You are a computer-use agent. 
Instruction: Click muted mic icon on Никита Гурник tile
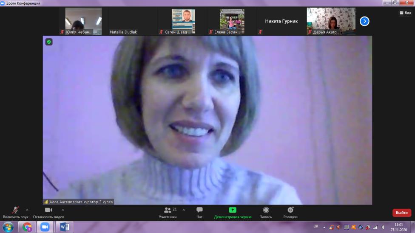click(x=260, y=32)
